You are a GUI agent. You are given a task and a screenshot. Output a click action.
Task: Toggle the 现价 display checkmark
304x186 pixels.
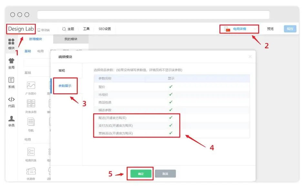pyautogui.click(x=171, y=87)
